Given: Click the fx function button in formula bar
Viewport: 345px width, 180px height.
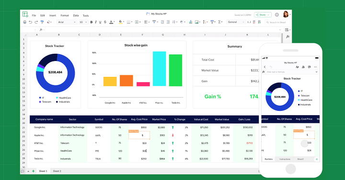Looking at the screenshot, I should (x=41, y=30).
